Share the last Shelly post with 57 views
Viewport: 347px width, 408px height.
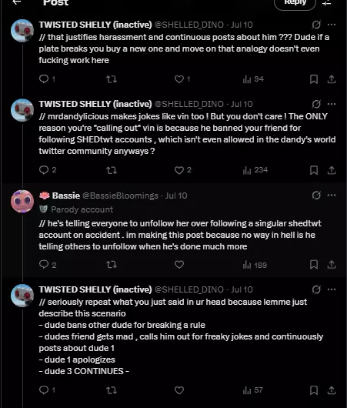coord(332,390)
